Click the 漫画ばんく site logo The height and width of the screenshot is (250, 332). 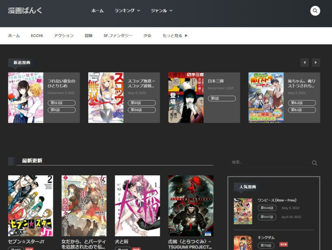click(x=25, y=10)
